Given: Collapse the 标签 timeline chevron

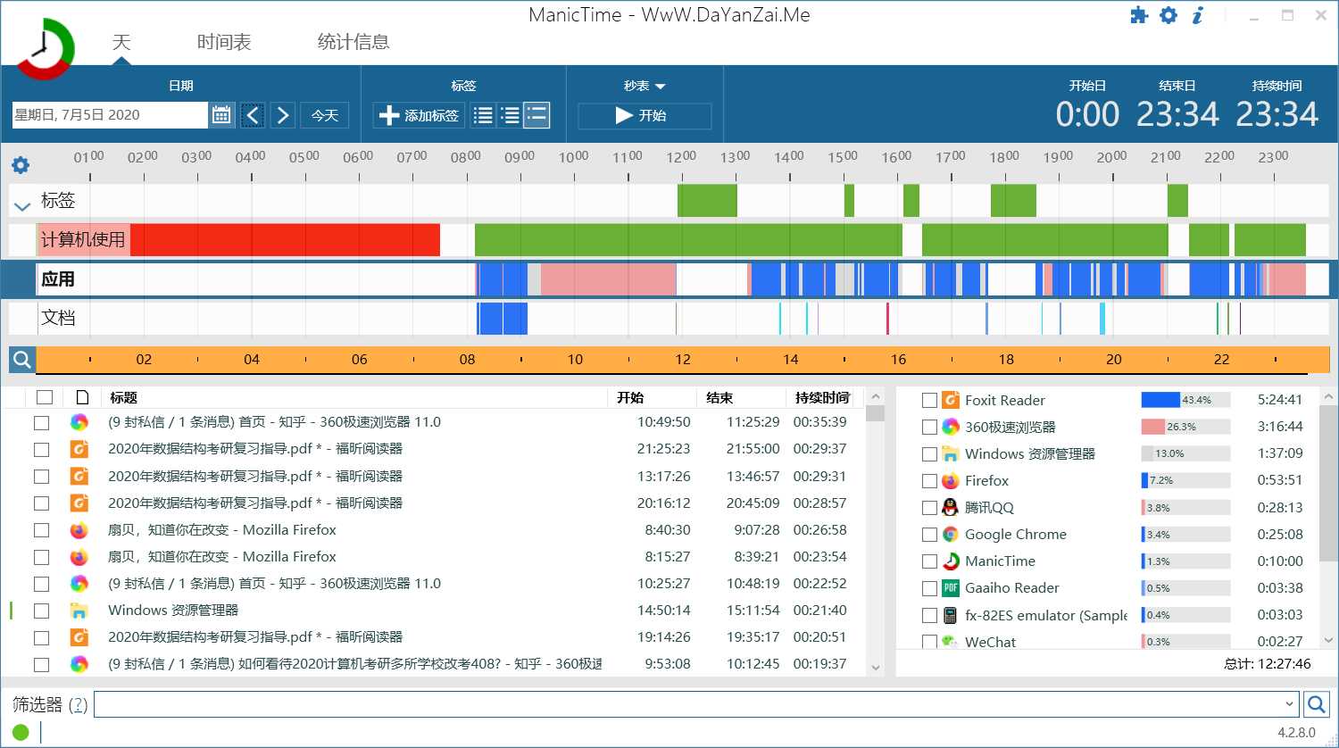Looking at the screenshot, I should (x=22, y=206).
